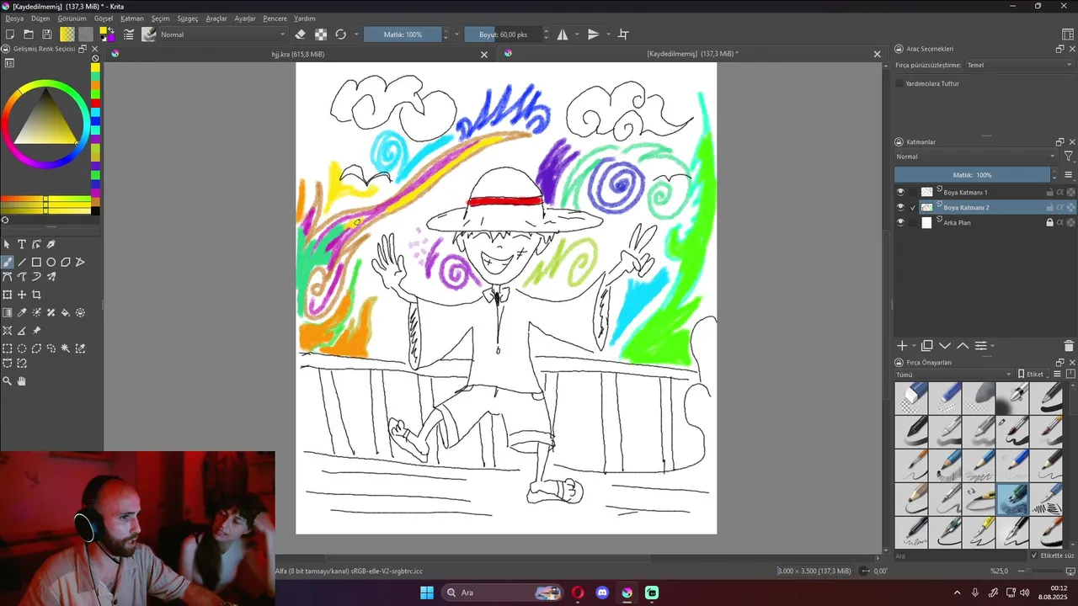Open the Tümü brush tag dropdown
The image size is (1078, 606).
coord(953,375)
